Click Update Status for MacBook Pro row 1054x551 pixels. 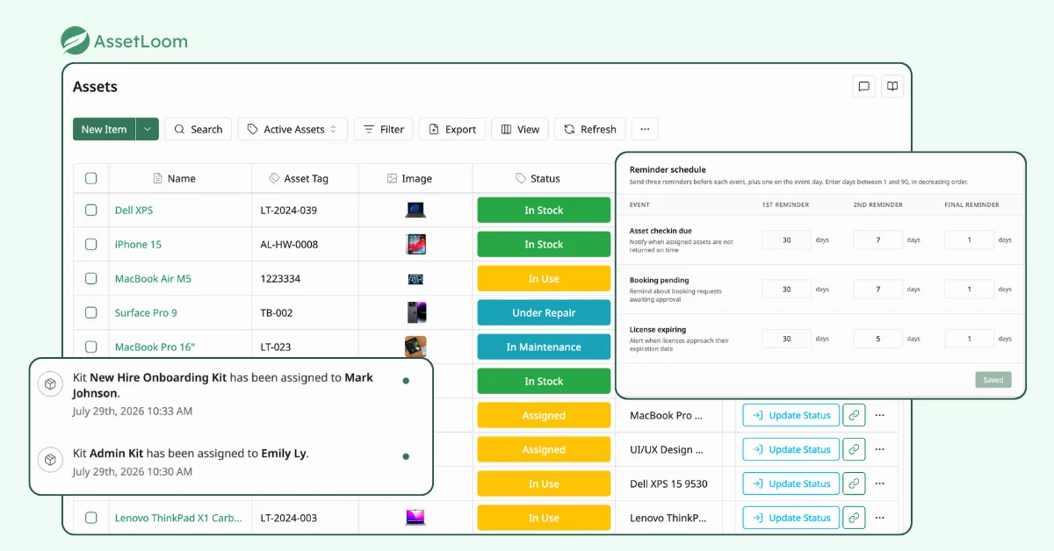click(x=790, y=415)
